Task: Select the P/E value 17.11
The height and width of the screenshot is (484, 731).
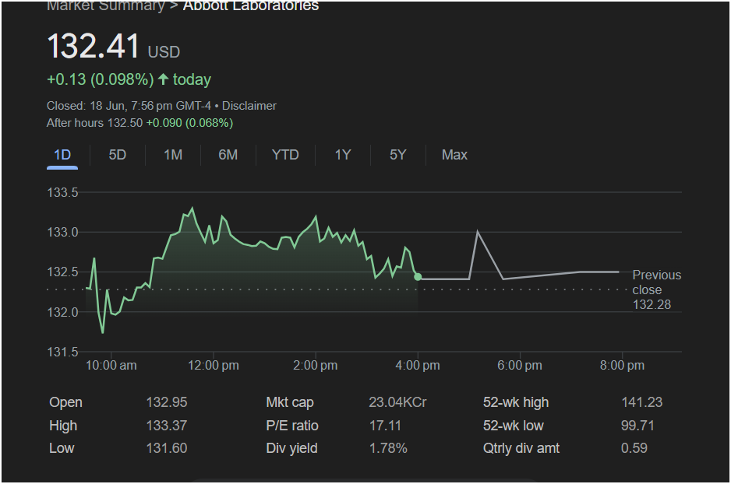Action: (385, 426)
